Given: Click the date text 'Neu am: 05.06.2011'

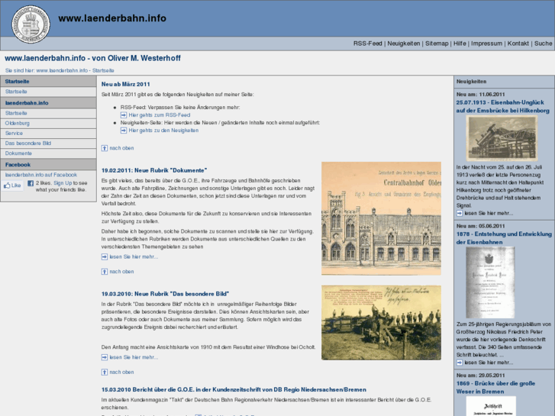Looking at the screenshot, I should click(480, 226).
